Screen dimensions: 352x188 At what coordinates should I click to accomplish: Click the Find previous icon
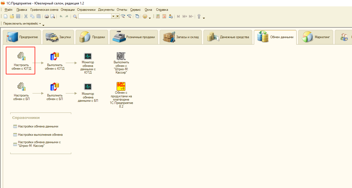pos(129,17)
